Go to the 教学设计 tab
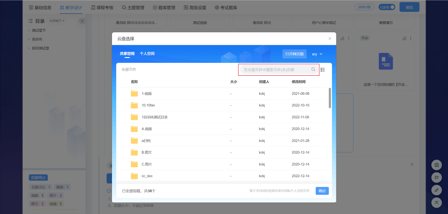Screen dimensions: 448x214 click(x=71, y=8)
